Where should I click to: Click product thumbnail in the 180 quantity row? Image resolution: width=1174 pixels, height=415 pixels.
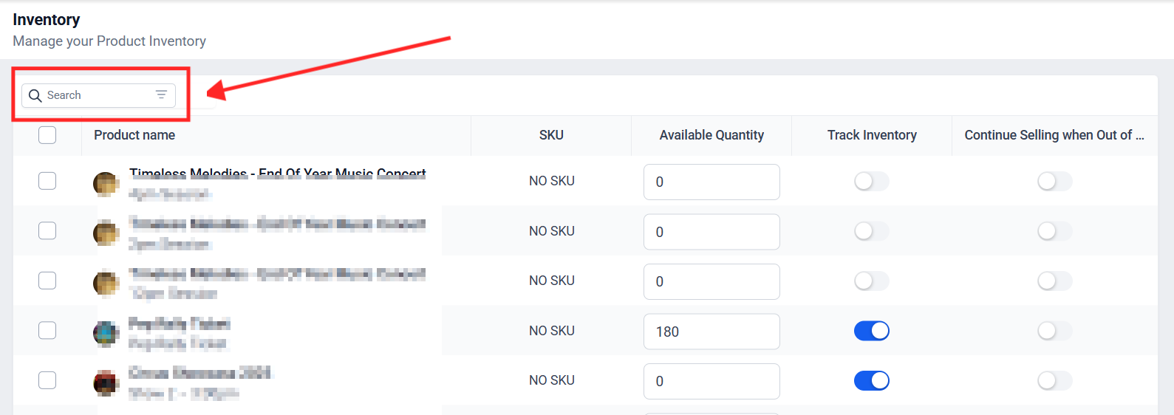[x=106, y=333]
